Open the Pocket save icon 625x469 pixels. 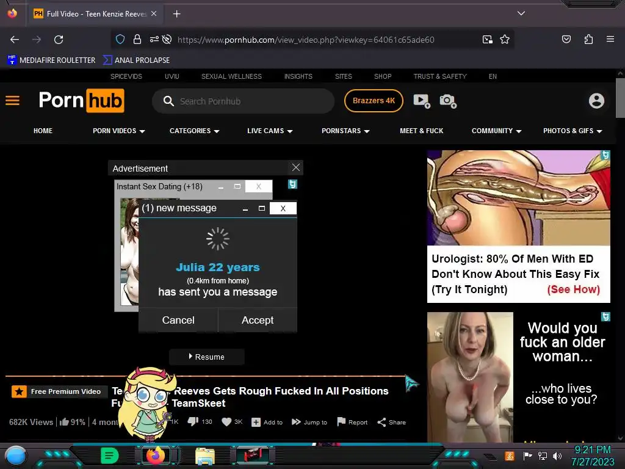pyautogui.click(x=566, y=39)
